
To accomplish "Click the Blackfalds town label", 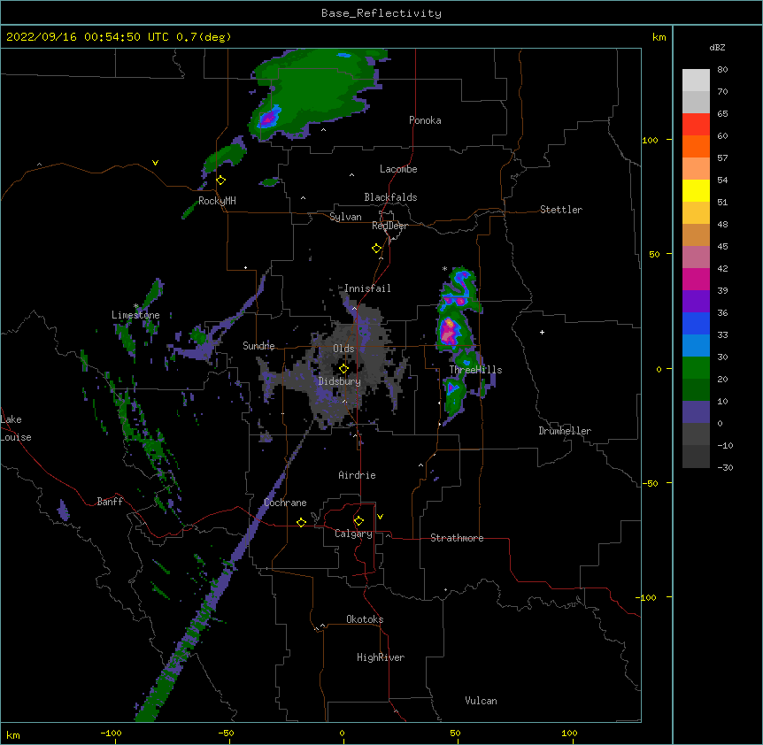I will point(390,197).
